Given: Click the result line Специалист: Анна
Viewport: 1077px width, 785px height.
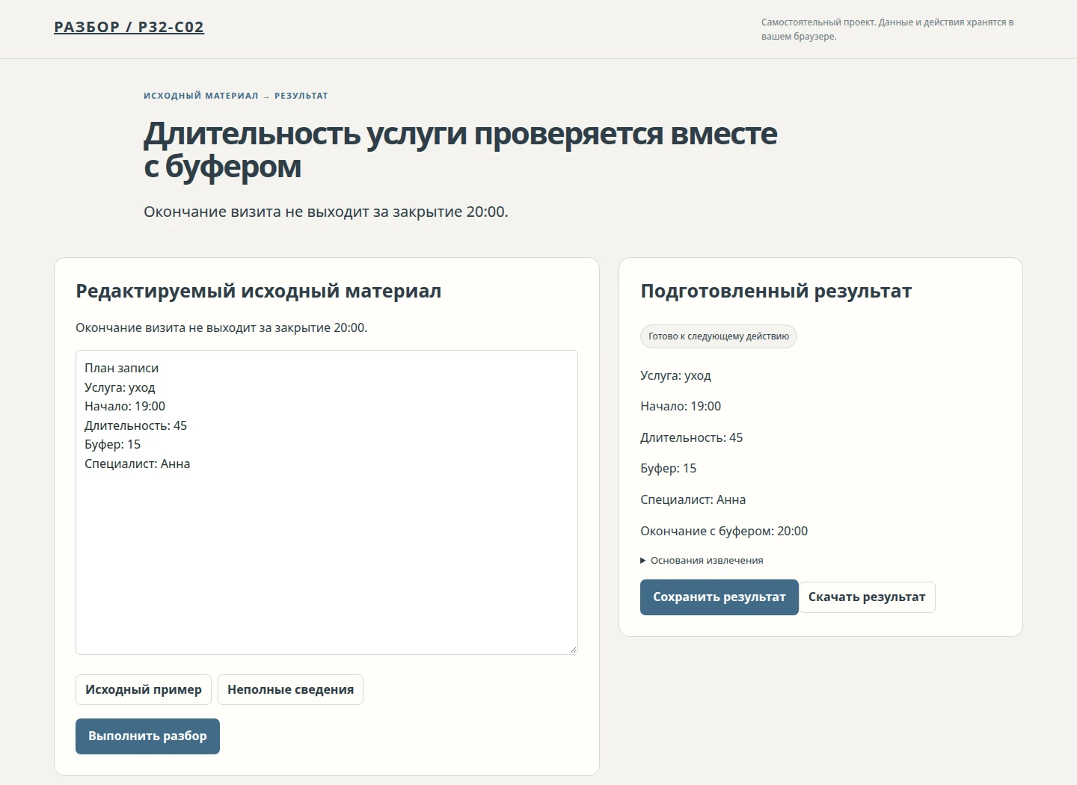Looking at the screenshot, I should (693, 499).
